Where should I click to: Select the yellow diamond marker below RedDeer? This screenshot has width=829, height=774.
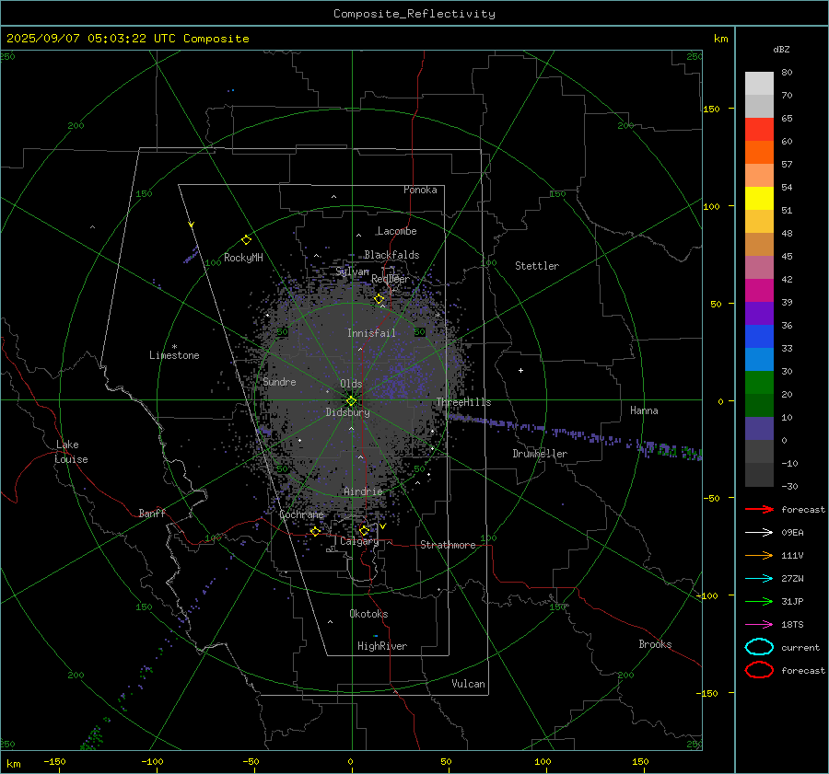pos(379,299)
